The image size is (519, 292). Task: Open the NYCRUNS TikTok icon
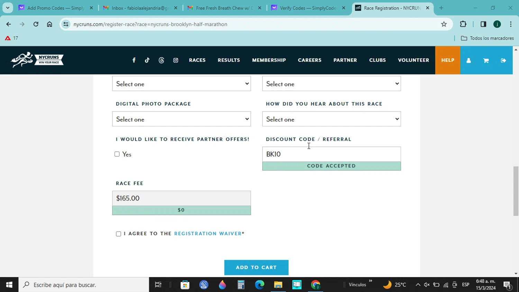(x=147, y=60)
